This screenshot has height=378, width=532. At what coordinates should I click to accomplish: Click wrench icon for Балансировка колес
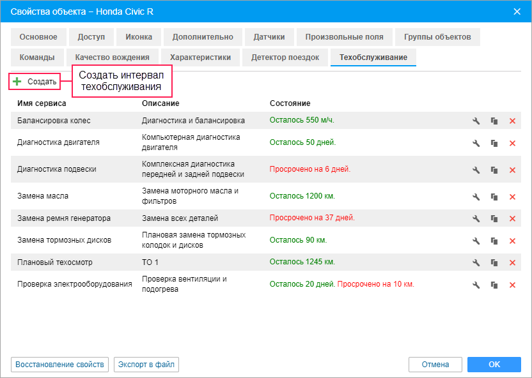(476, 121)
